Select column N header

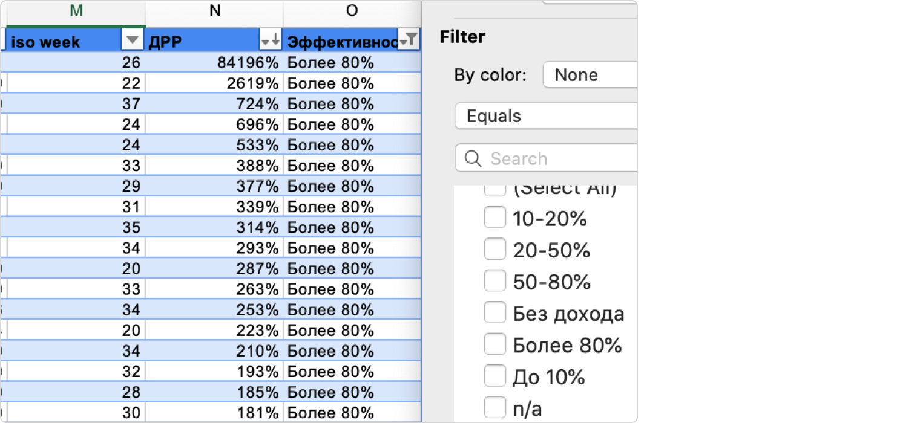coord(214,11)
